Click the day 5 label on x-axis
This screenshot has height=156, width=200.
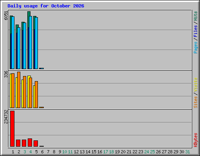[x=36, y=152]
